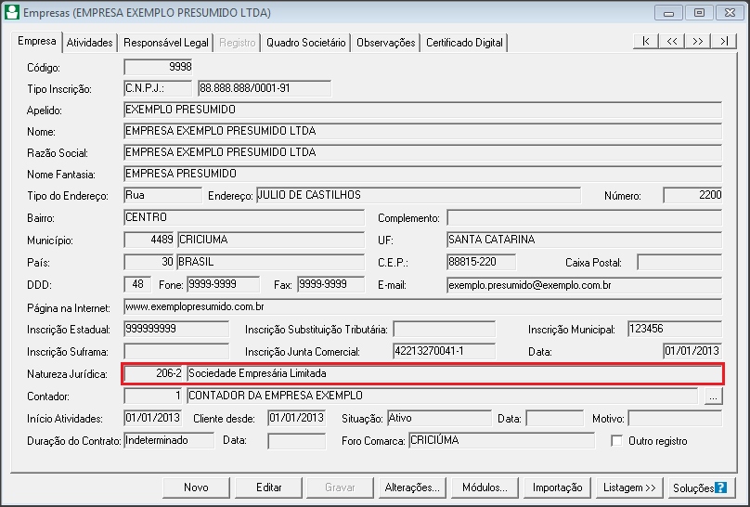Click the Município code field 4489
The height and width of the screenshot is (507, 750).
point(149,240)
